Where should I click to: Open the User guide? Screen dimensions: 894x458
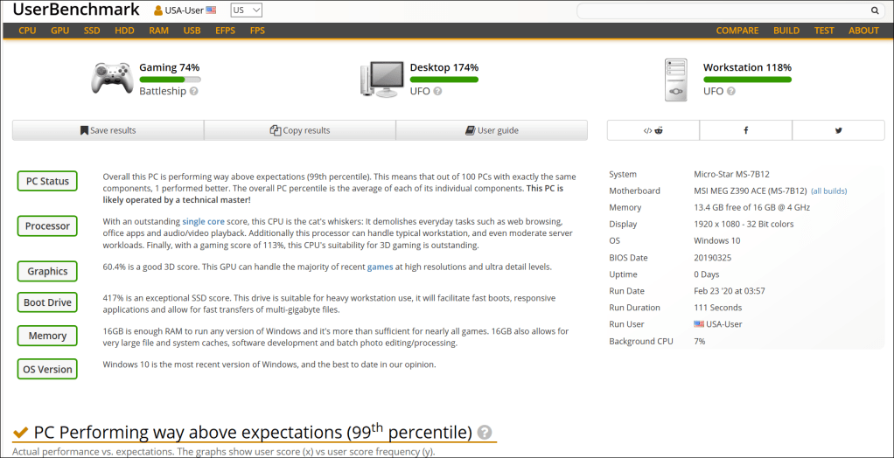pos(492,130)
